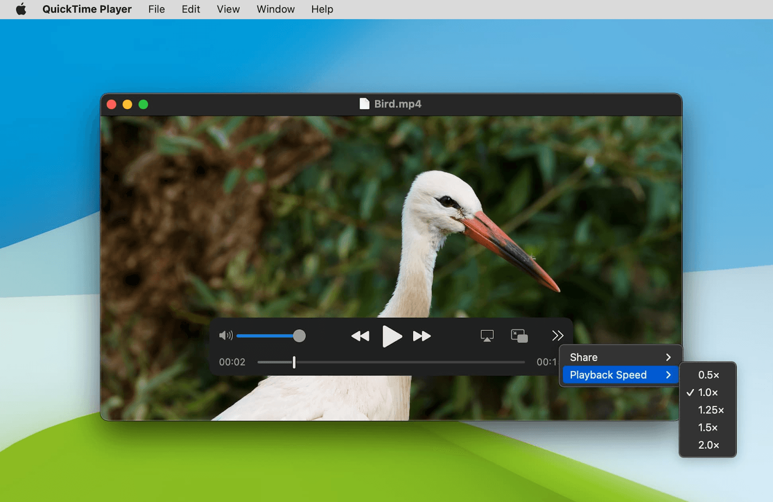Screen dimensions: 773x502
Task: Adjust the volume slider
Action: pos(299,335)
